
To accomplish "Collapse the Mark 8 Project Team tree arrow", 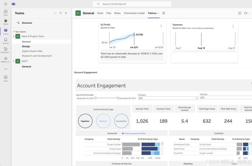I will [14, 36].
